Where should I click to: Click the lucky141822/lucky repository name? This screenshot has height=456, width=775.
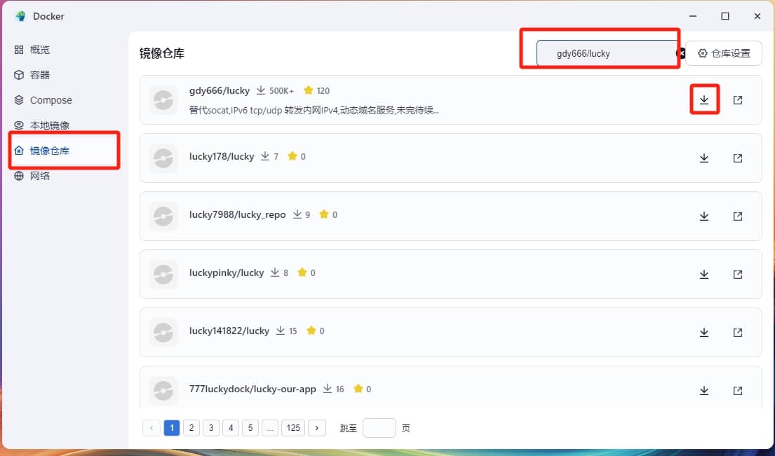(229, 331)
